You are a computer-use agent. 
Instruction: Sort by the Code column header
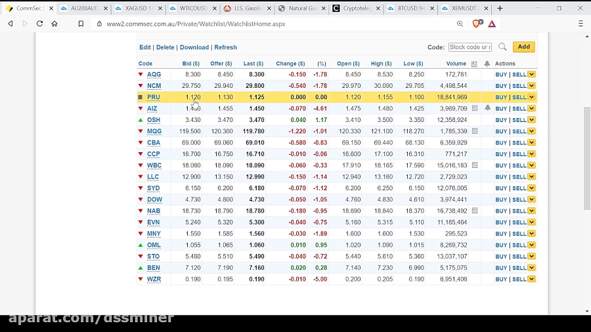145,64
